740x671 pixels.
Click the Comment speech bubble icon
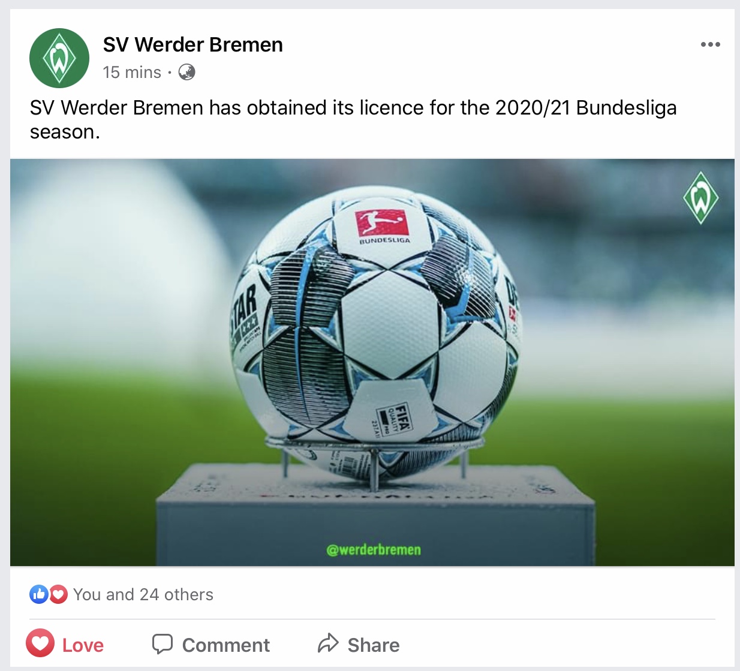tap(163, 644)
